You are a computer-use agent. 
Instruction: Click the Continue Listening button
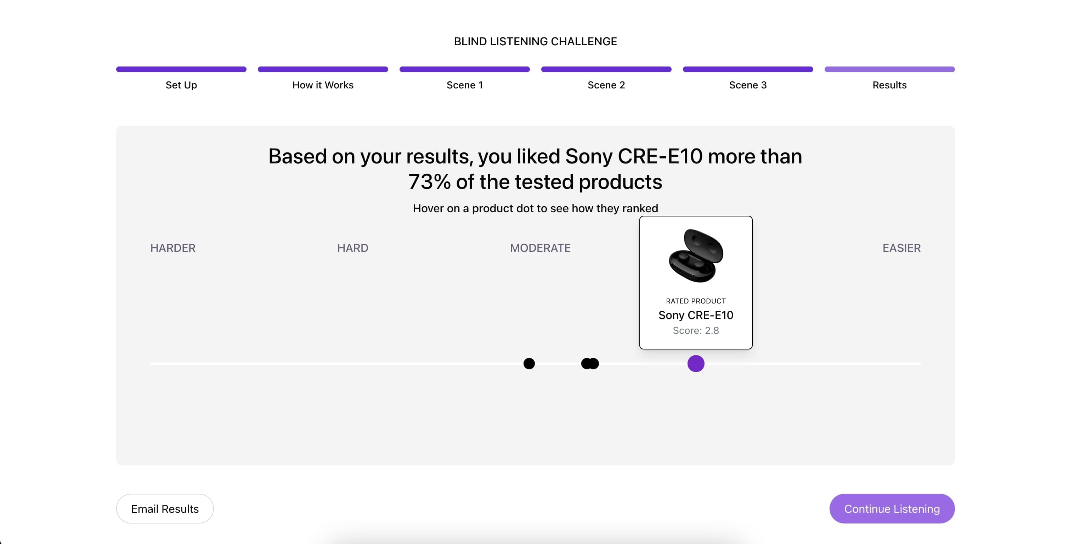tap(892, 508)
